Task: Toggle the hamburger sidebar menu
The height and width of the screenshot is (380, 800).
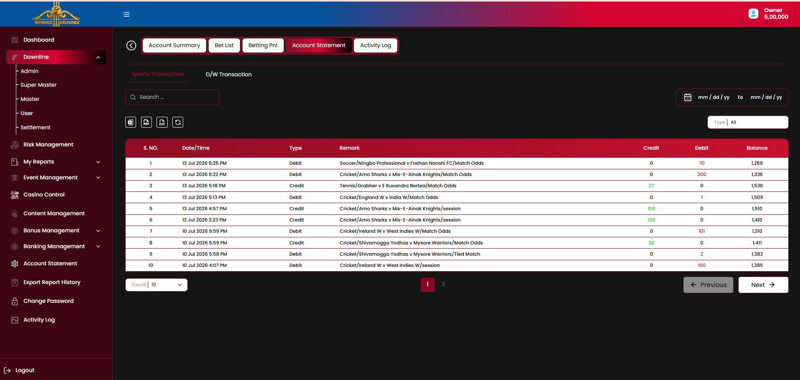Action: [x=126, y=14]
